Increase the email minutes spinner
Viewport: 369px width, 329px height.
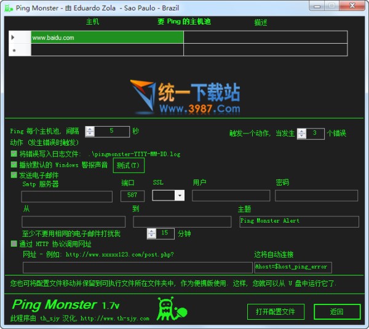(151, 231)
